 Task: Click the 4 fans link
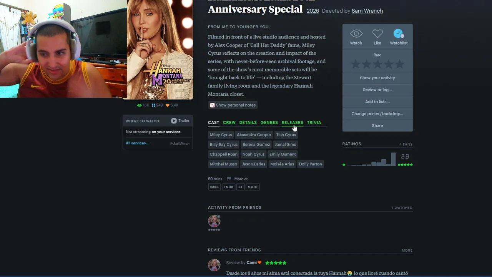click(x=406, y=144)
